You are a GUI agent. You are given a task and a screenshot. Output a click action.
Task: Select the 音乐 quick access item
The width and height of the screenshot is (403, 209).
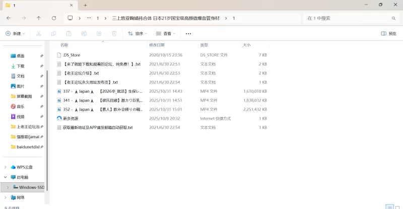pos(21,107)
